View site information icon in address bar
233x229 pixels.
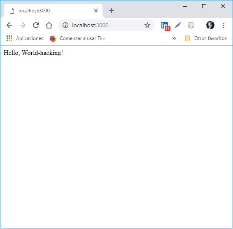click(65, 25)
